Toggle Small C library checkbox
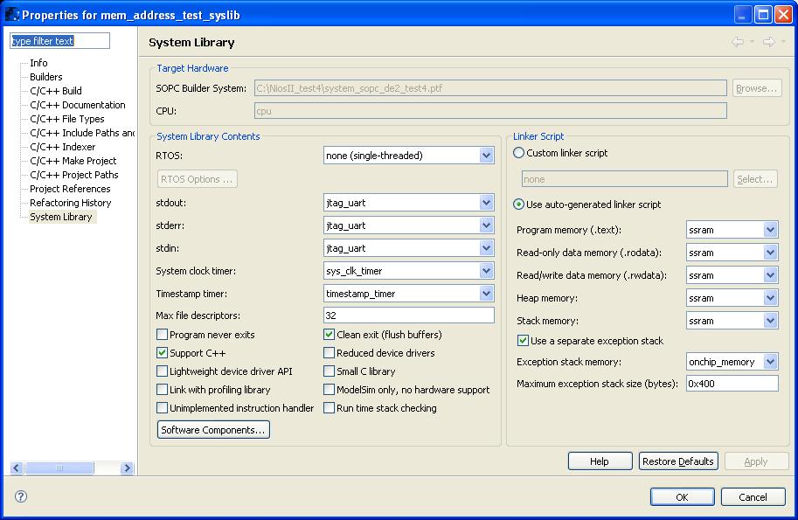 [x=330, y=371]
